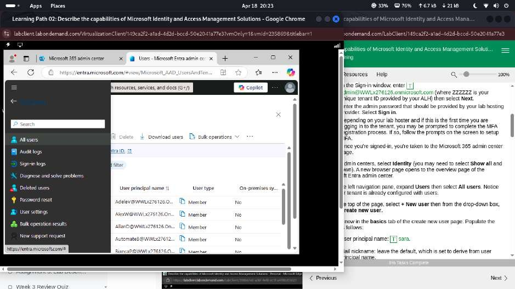Viewport: 515px width, 289px height.
Task: Copy AdeleV user principal name
Action: pos(182,202)
